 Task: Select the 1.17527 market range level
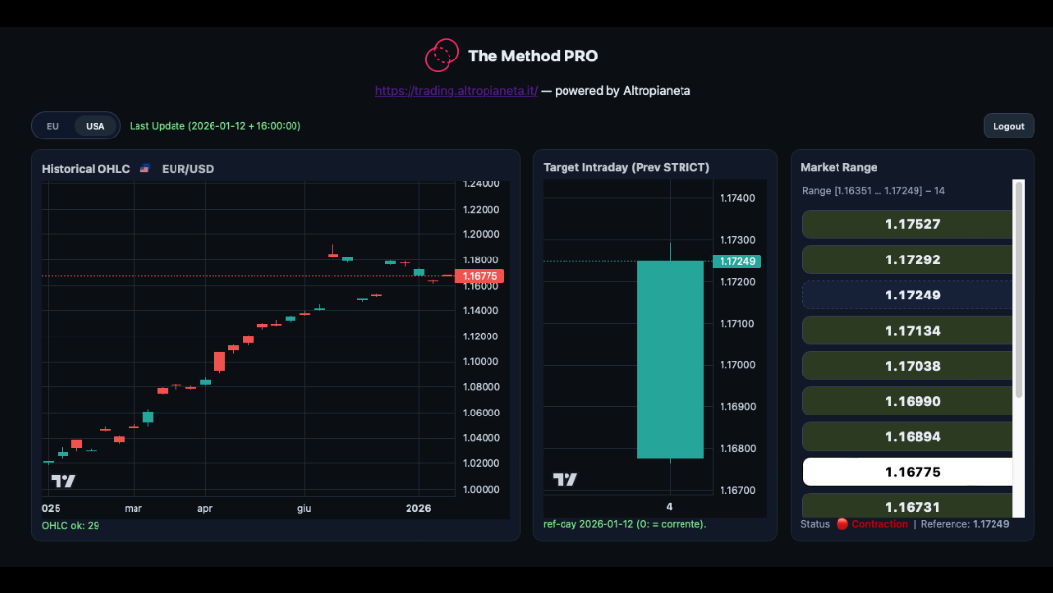coord(907,224)
